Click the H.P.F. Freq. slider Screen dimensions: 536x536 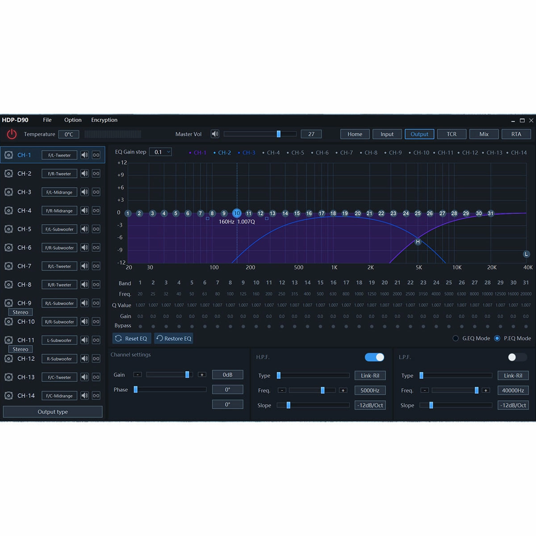coord(312,390)
